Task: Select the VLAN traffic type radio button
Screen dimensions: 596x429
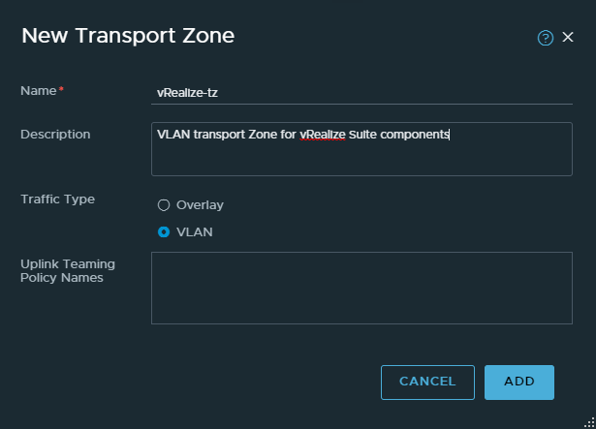Action: [164, 232]
